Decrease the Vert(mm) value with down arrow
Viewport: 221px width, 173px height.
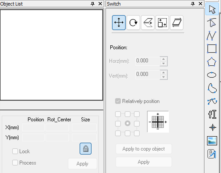164,77
